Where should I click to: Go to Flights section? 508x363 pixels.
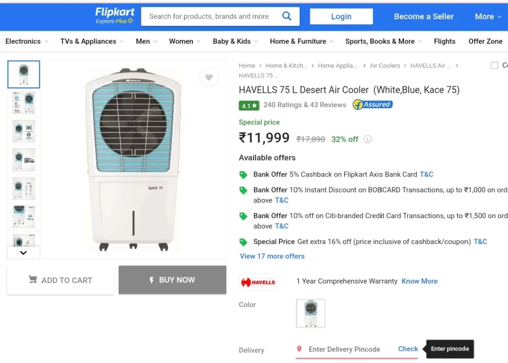(x=444, y=42)
